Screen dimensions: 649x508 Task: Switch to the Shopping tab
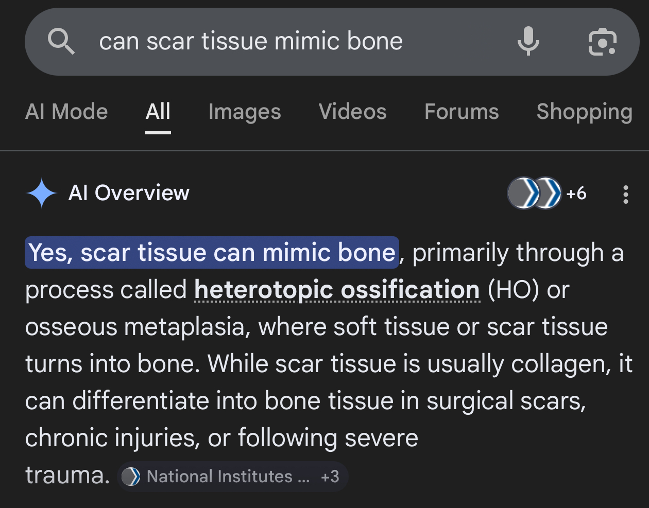pyautogui.click(x=584, y=112)
